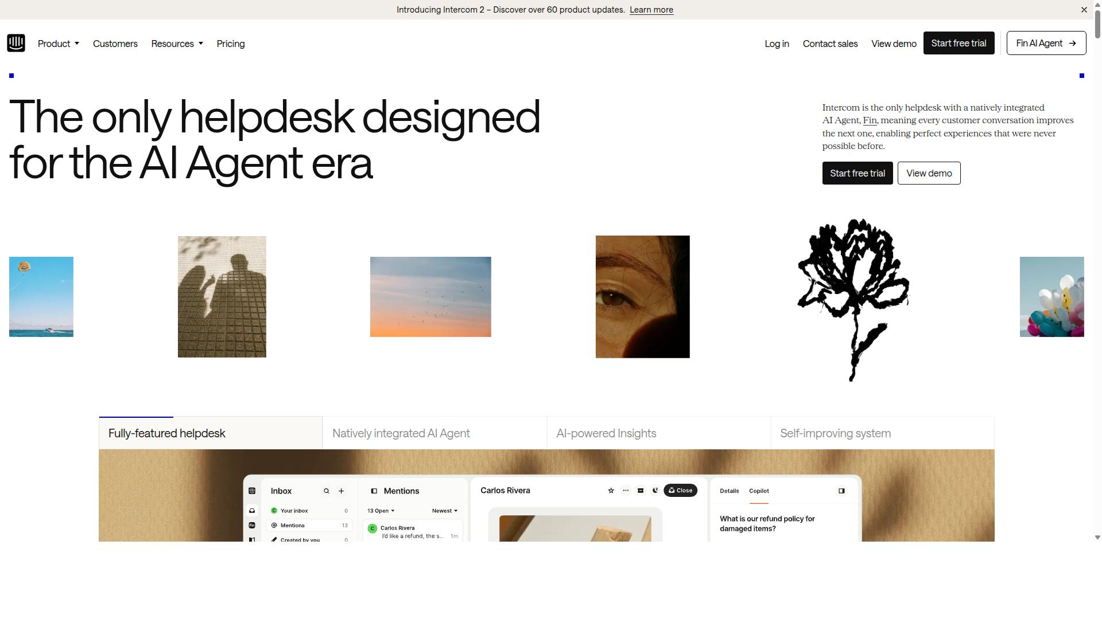Click the panel icon beside Mentions heading

pyautogui.click(x=374, y=491)
